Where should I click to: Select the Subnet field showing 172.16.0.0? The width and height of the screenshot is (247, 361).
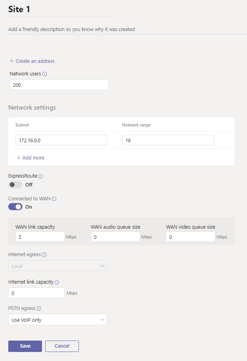click(61, 140)
